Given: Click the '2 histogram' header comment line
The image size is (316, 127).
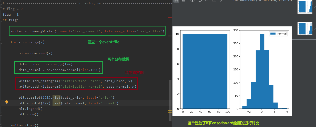Looking at the screenshot, I should click(x=87, y=3).
